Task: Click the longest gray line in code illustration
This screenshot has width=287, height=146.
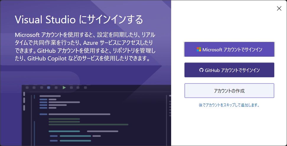Action: 79,114
